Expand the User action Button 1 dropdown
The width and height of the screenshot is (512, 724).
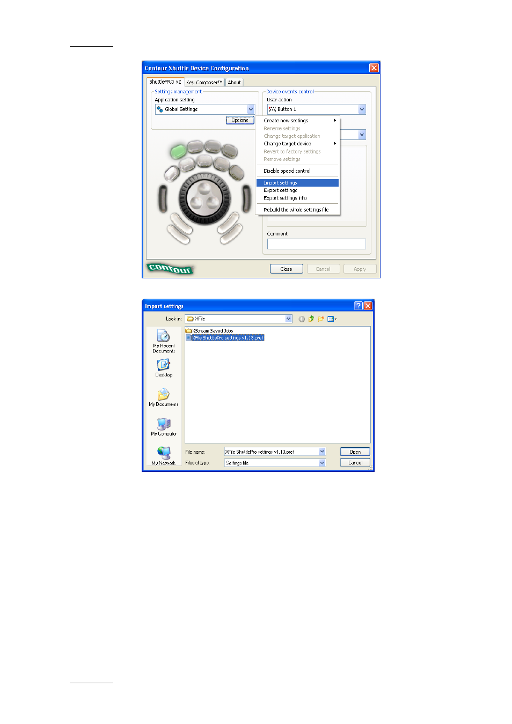pos(362,109)
